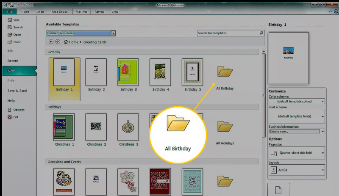The width and height of the screenshot is (339, 196).
Task: Open Publisher Options
Action: 9,110
